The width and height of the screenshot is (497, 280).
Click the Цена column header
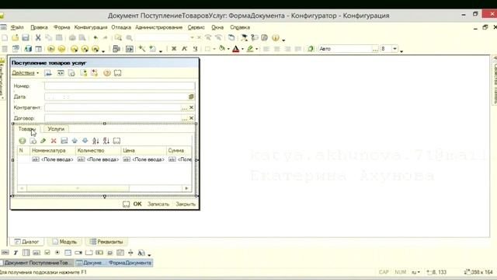pos(144,150)
